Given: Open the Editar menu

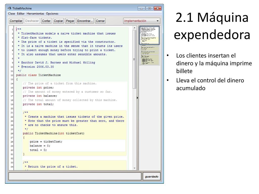Looking at the screenshot, I should [x=21, y=14].
